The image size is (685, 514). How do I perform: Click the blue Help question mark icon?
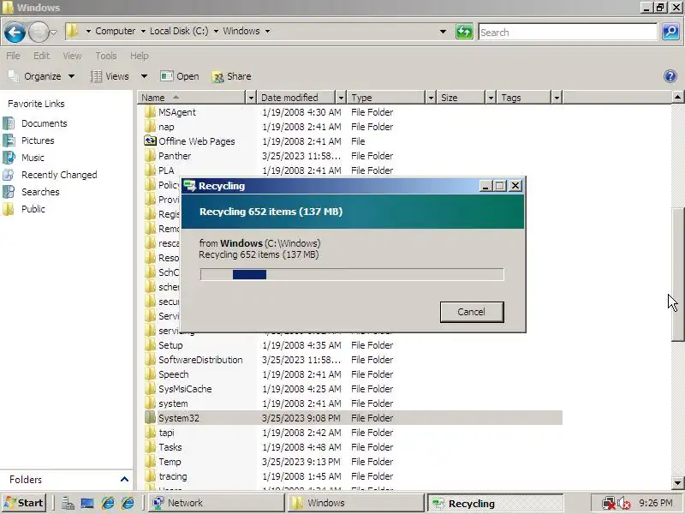(670, 76)
